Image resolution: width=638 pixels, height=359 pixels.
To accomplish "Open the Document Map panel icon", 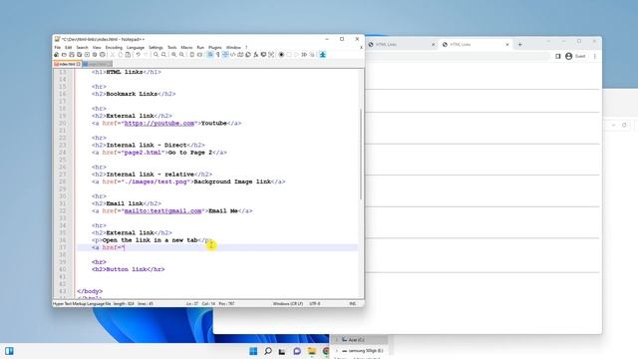I will click(240, 55).
